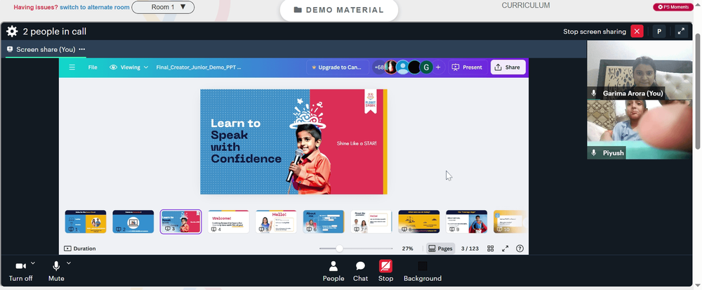Open the Room 1 dropdown
The height and width of the screenshot is (290, 702).
coord(163,7)
